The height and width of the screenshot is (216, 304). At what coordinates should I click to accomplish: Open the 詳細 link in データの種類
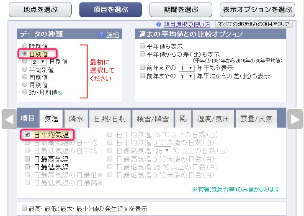click(x=113, y=35)
